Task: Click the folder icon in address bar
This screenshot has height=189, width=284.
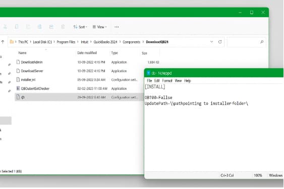Action: tap(12, 42)
